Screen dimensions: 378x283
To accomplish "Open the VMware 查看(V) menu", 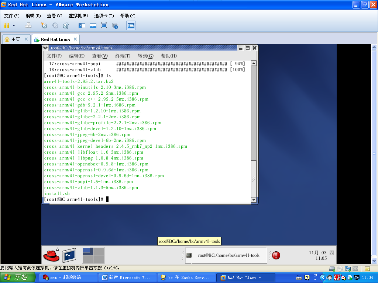I will [x=55, y=15].
